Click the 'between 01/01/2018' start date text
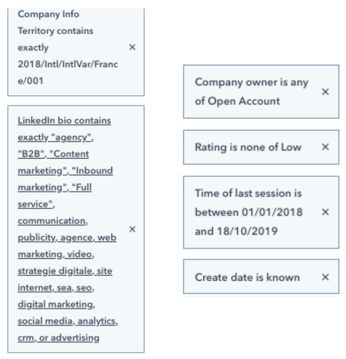 249,212
